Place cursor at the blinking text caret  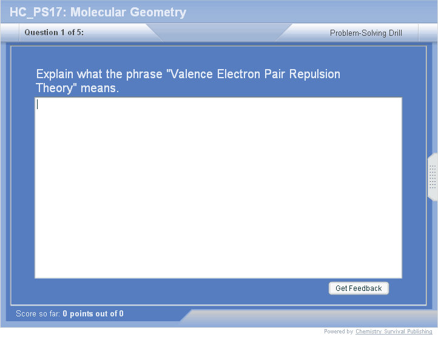[38, 104]
